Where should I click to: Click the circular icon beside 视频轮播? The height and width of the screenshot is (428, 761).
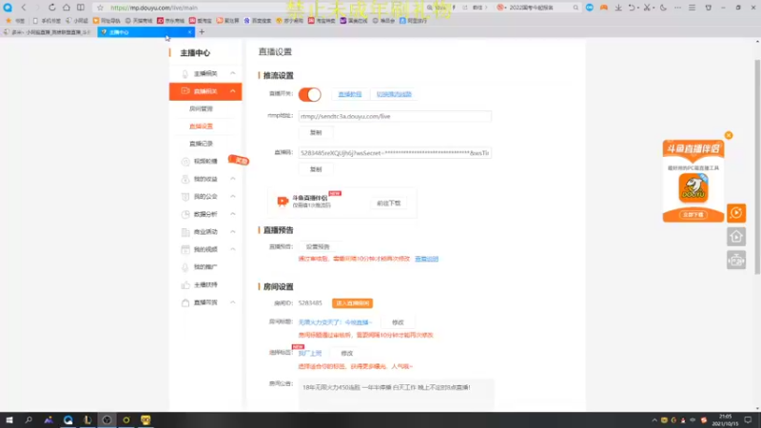click(x=185, y=162)
